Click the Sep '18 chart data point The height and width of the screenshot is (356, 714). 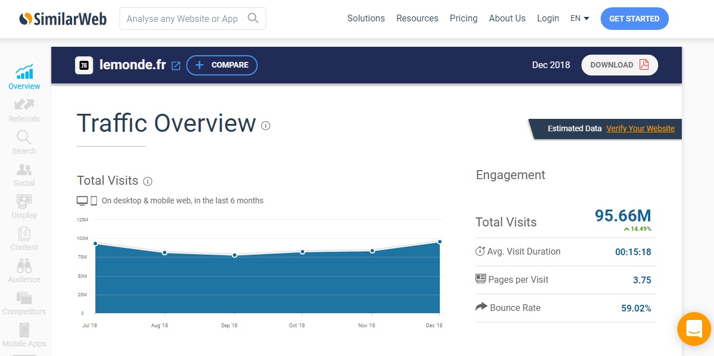pyautogui.click(x=234, y=255)
